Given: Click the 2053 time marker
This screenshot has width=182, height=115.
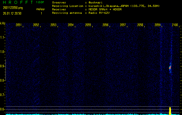Looking at the screenshot, I should coord(53,25).
